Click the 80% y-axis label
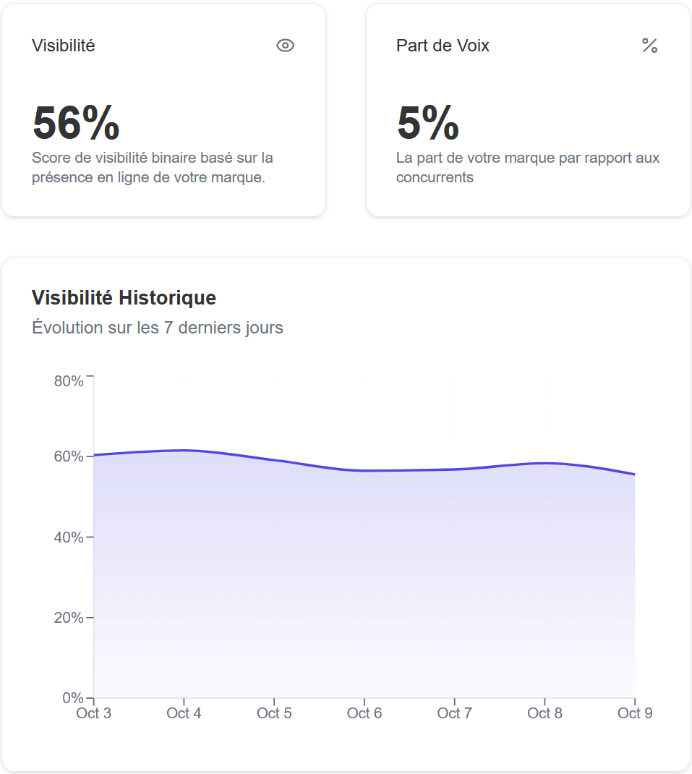 pyautogui.click(x=69, y=381)
